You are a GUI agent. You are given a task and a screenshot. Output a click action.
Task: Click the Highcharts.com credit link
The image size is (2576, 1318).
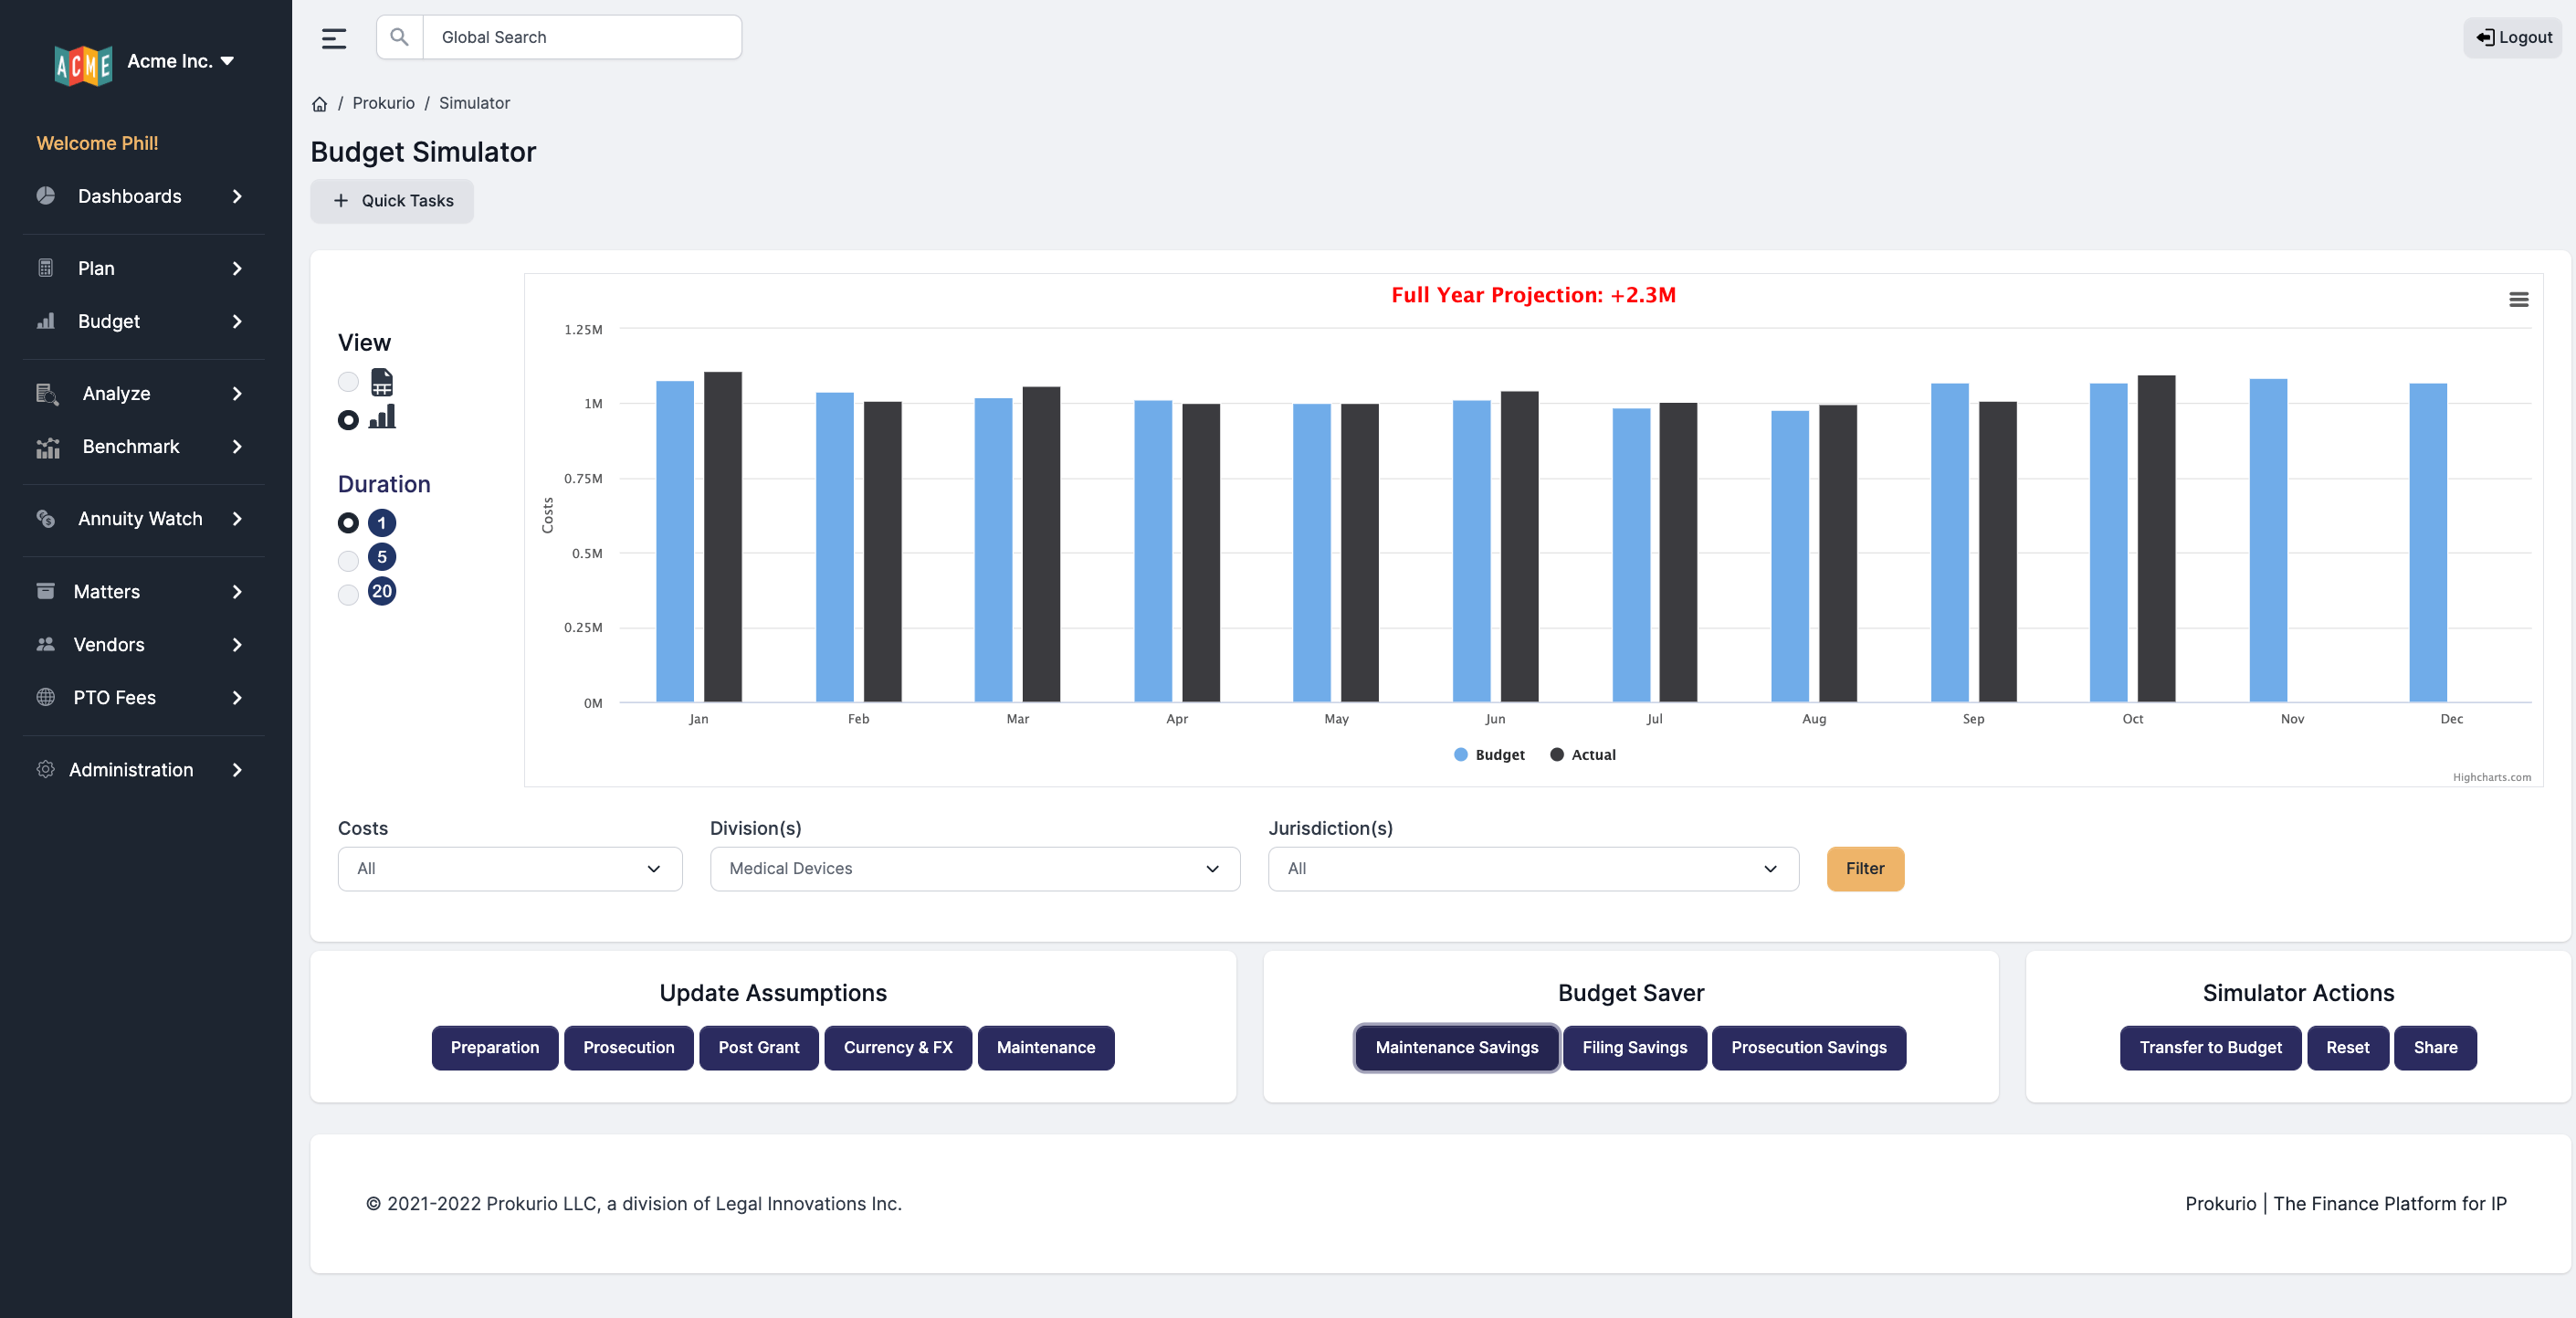[2491, 777]
